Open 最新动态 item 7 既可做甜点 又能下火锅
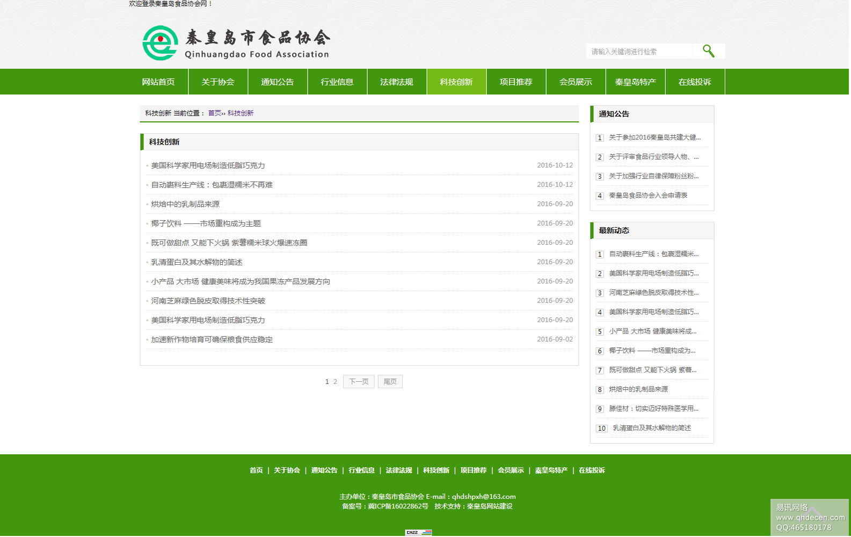Screen dimensions: 851x537 coord(652,370)
